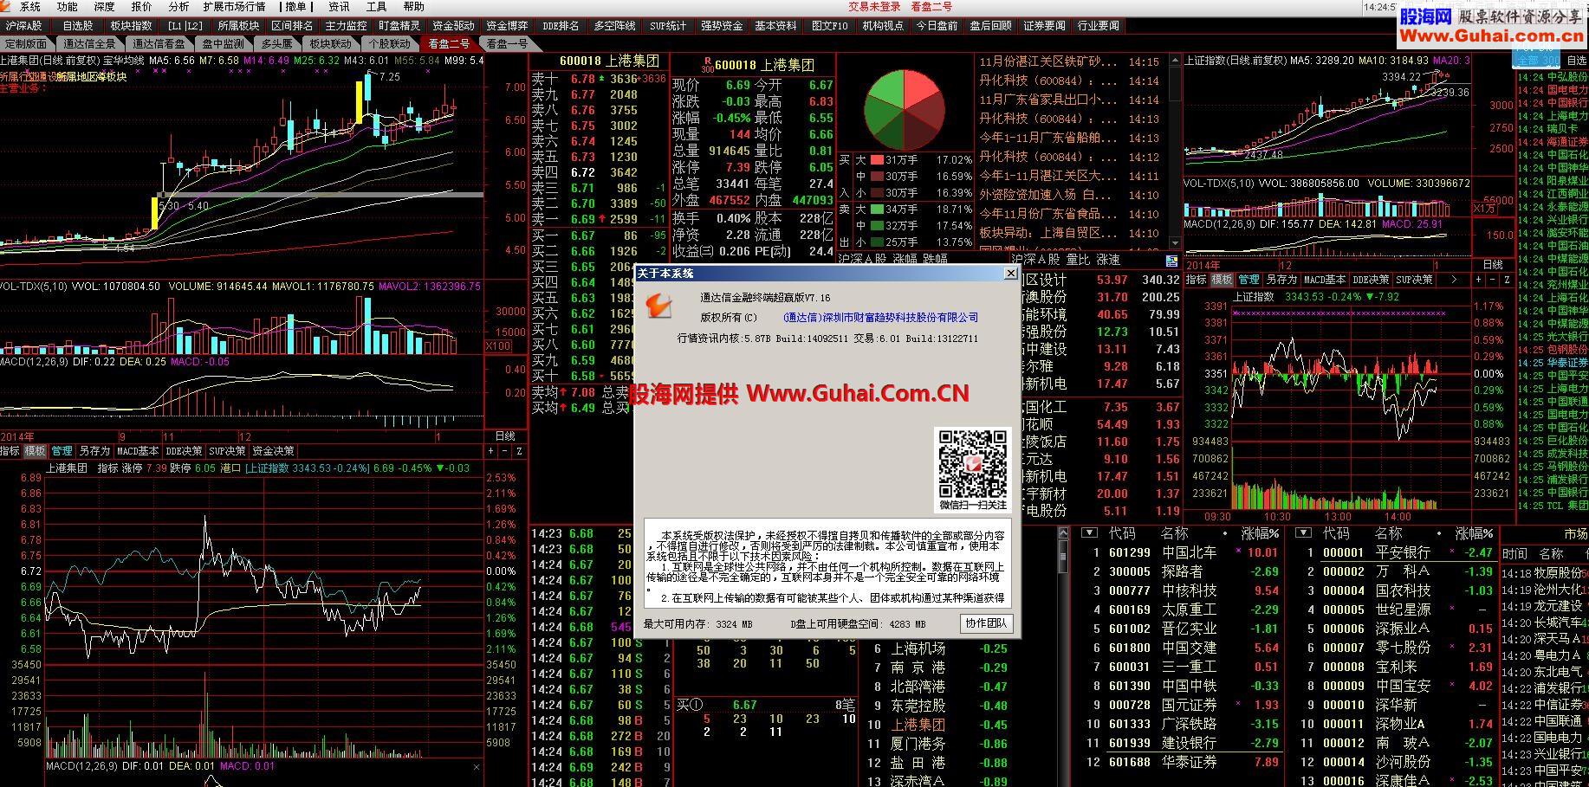Open 资金博弈 from the toolbar

click(507, 26)
